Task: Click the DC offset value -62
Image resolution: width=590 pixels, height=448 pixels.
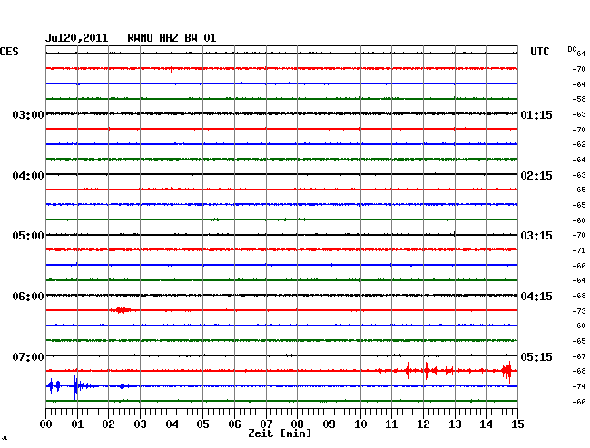Action: 579,144
